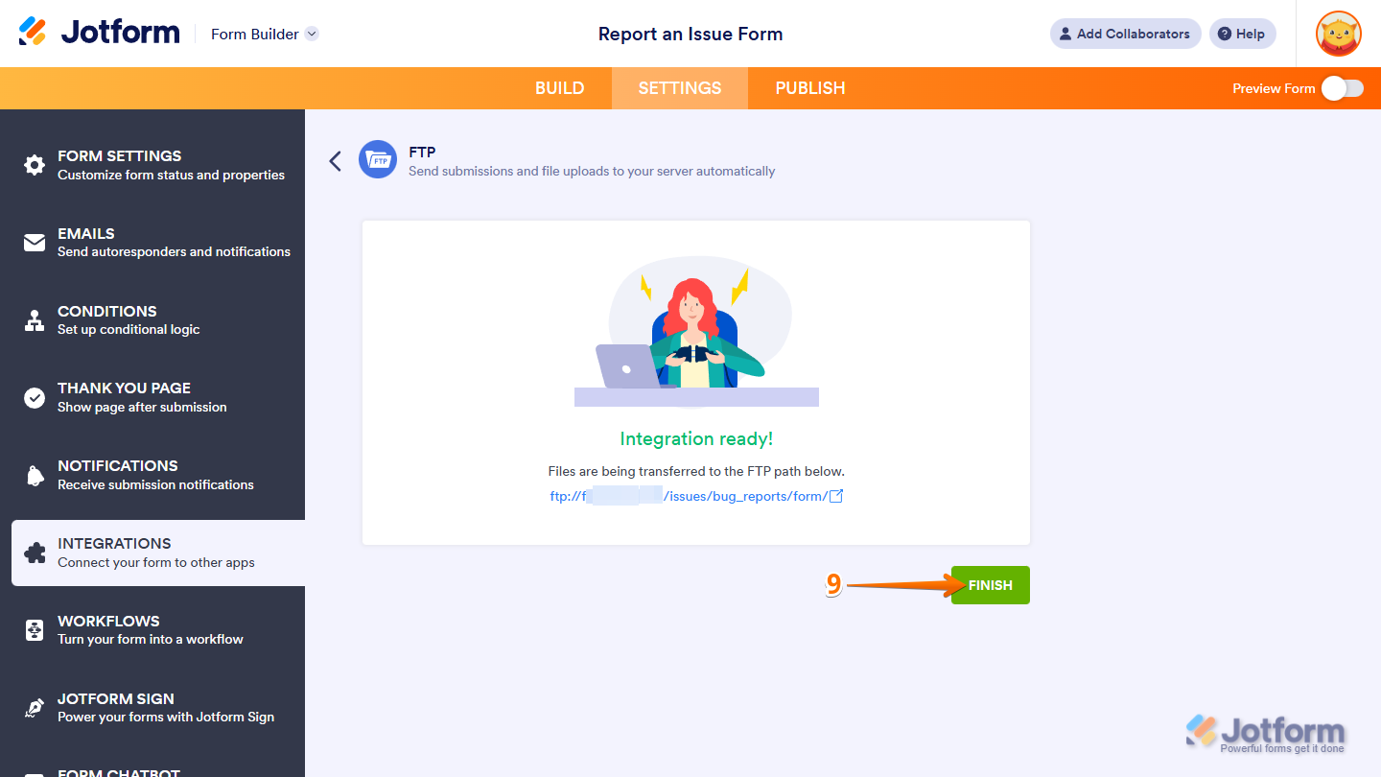
Task: Expand the Form Builder dropdown
Action: pos(311,34)
